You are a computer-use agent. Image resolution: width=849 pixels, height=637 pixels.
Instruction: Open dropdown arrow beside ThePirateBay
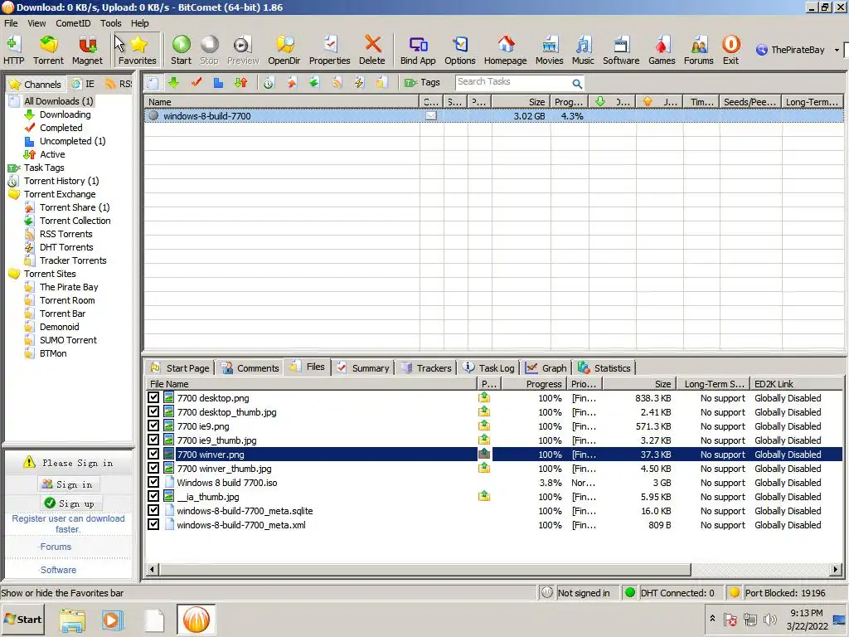point(837,50)
